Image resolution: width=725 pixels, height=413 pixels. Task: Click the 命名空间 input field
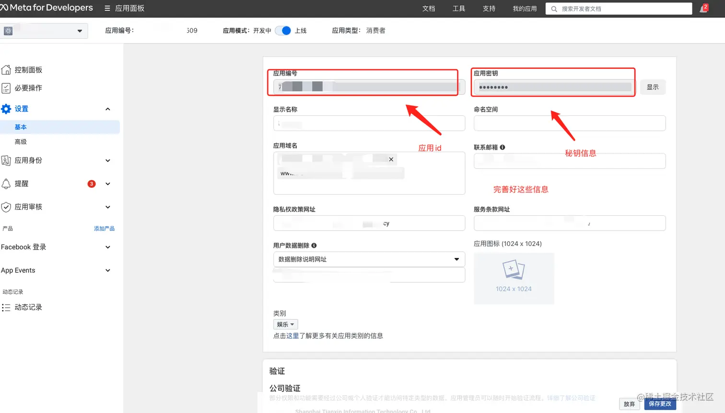point(570,123)
